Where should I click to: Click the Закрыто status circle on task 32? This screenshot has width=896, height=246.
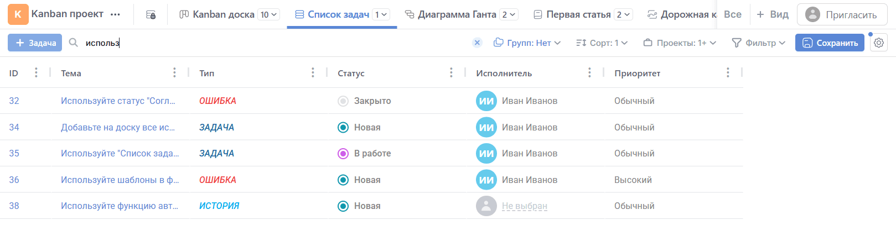(343, 101)
